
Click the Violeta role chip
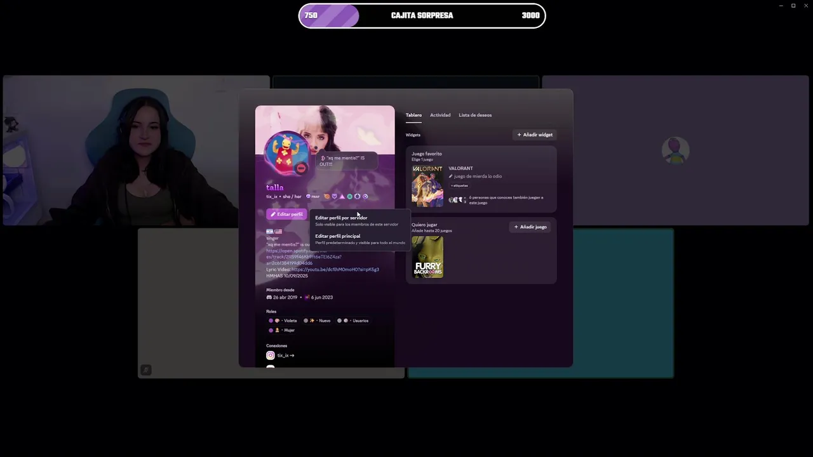click(x=283, y=321)
